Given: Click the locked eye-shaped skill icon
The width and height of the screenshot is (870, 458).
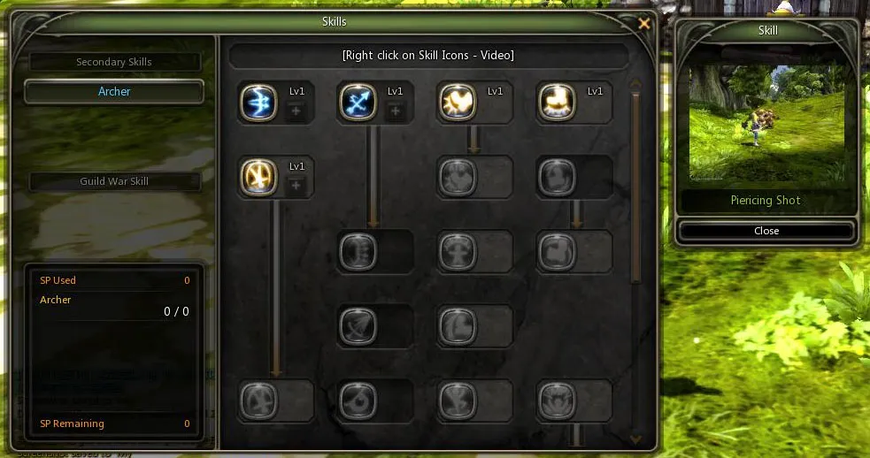Looking at the screenshot, I should [x=358, y=401].
